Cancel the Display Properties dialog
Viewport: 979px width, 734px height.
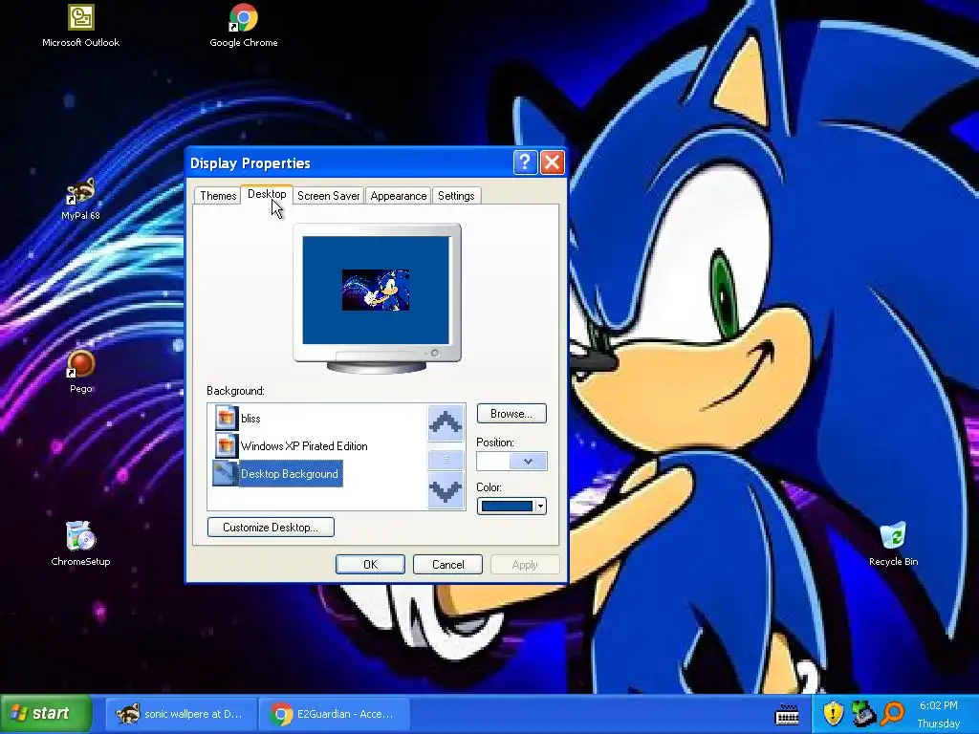pyautogui.click(x=447, y=565)
